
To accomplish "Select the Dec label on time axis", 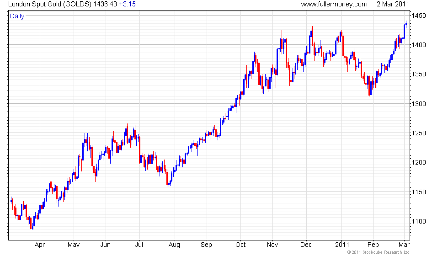I will [x=306, y=245].
